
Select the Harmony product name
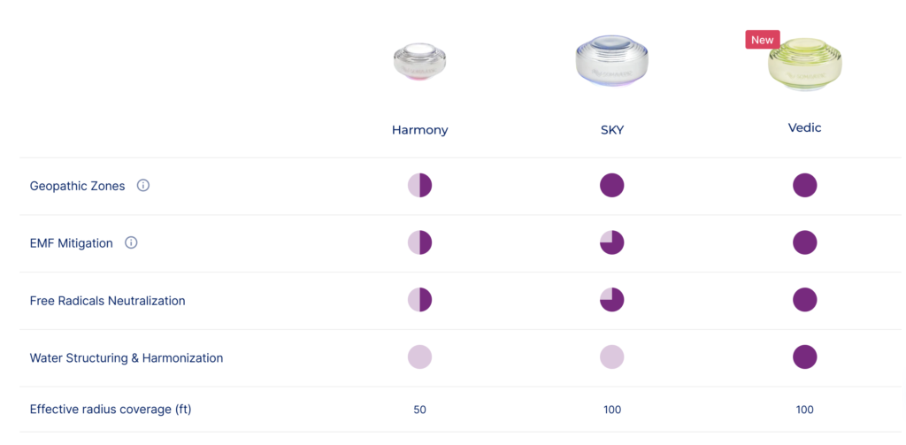coord(420,130)
